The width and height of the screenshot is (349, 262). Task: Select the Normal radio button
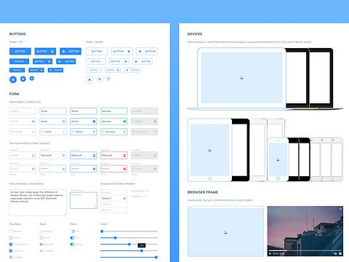click(x=41, y=231)
